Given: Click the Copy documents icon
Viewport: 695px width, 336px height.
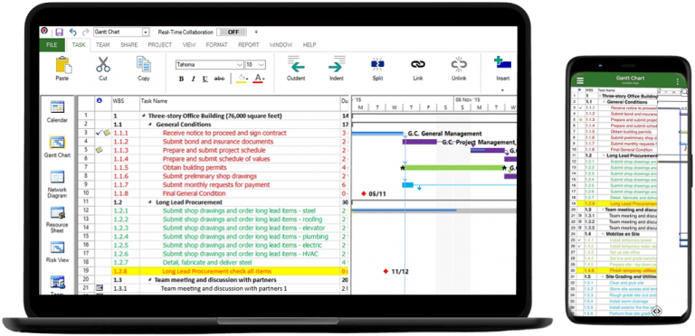Looking at the screenshot, I should point(144,64).
